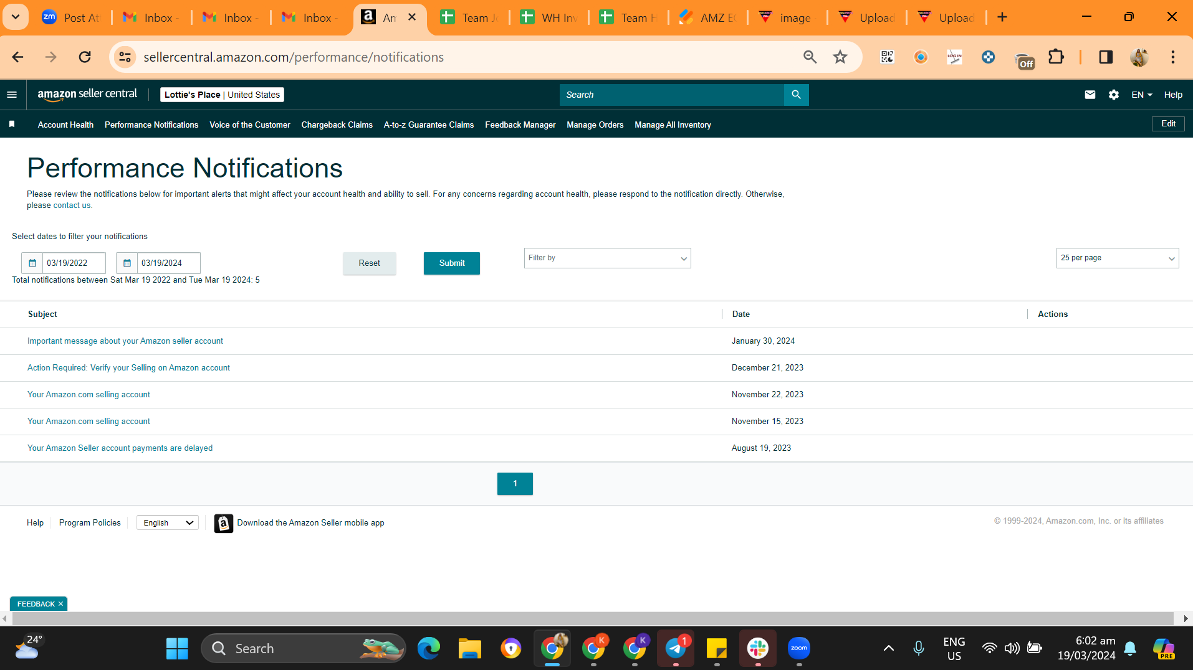The height and width of the screenshot is (670, 1193).
Task: Click the bookmark flag icon in the nav bar
Action: pos(12,125)
